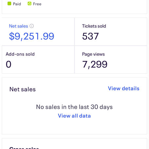Select the Net sales blue label
Viewport: 149px width, 149px height.
pyautogui.click(x=19, y=26)
